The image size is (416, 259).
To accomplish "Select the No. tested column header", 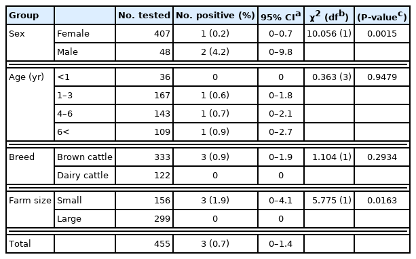I will [x=145, y=16].
